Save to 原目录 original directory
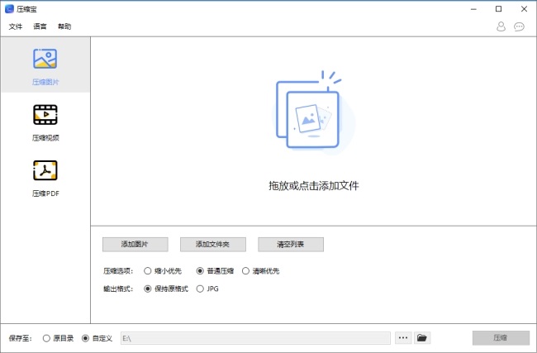 click(x=46, y=338)
